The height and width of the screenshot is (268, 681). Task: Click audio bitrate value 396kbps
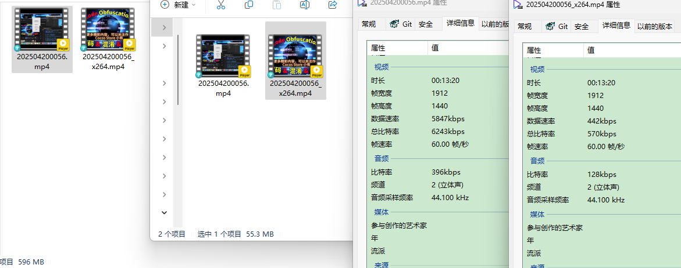[x=445, y=172]
